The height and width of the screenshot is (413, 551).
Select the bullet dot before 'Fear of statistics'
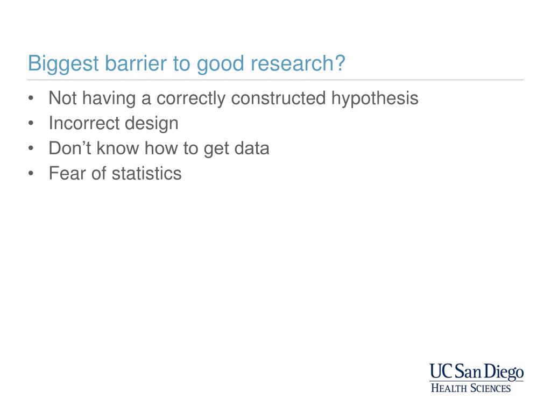coord(31,174)
